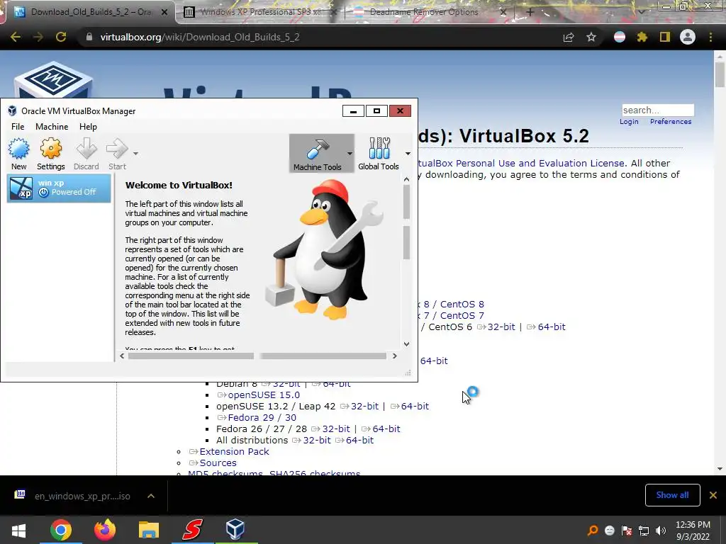Click the browser page scrollbar thumb
Viewport: 726px width, 544px height.
(720, 74)
